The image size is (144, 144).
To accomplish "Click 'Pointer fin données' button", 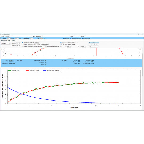I will click(x=94, y=45).
